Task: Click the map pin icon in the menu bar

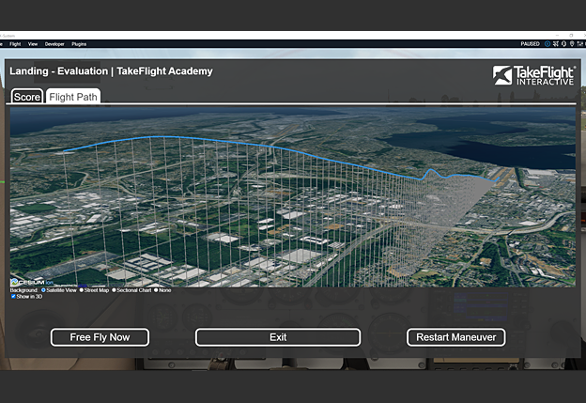Action: tap(572, 44)
